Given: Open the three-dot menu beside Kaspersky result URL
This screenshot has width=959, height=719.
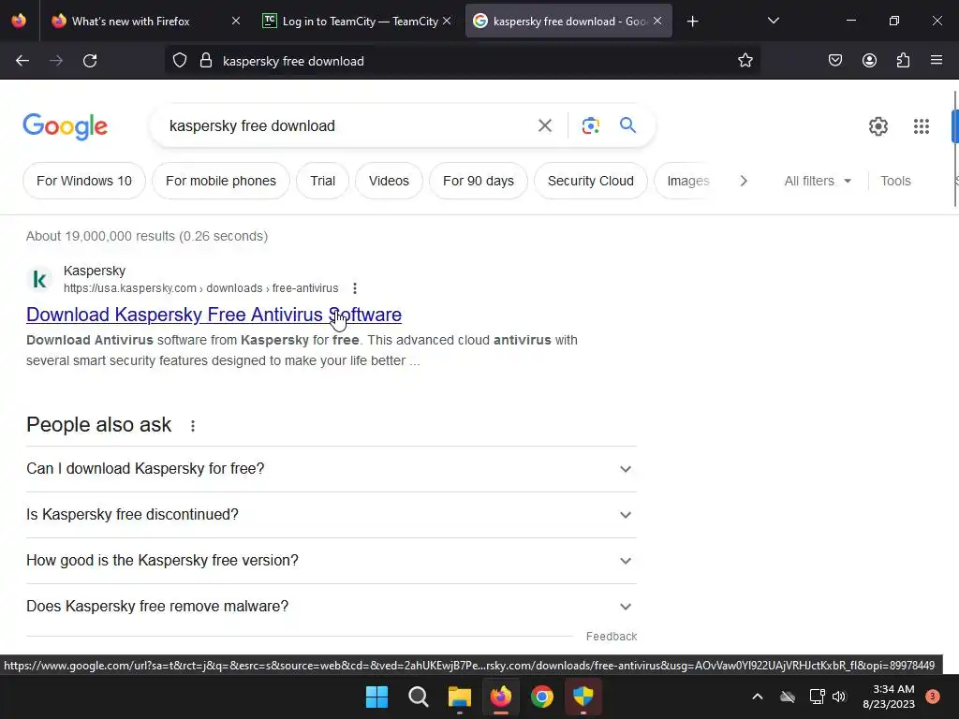Looking at the screenshot, I should [355, 288].
